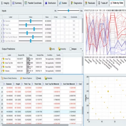126x126 pixels.
Task: Select row 25 header in design table
Action: pyautogui.click(x=2, y=88)
